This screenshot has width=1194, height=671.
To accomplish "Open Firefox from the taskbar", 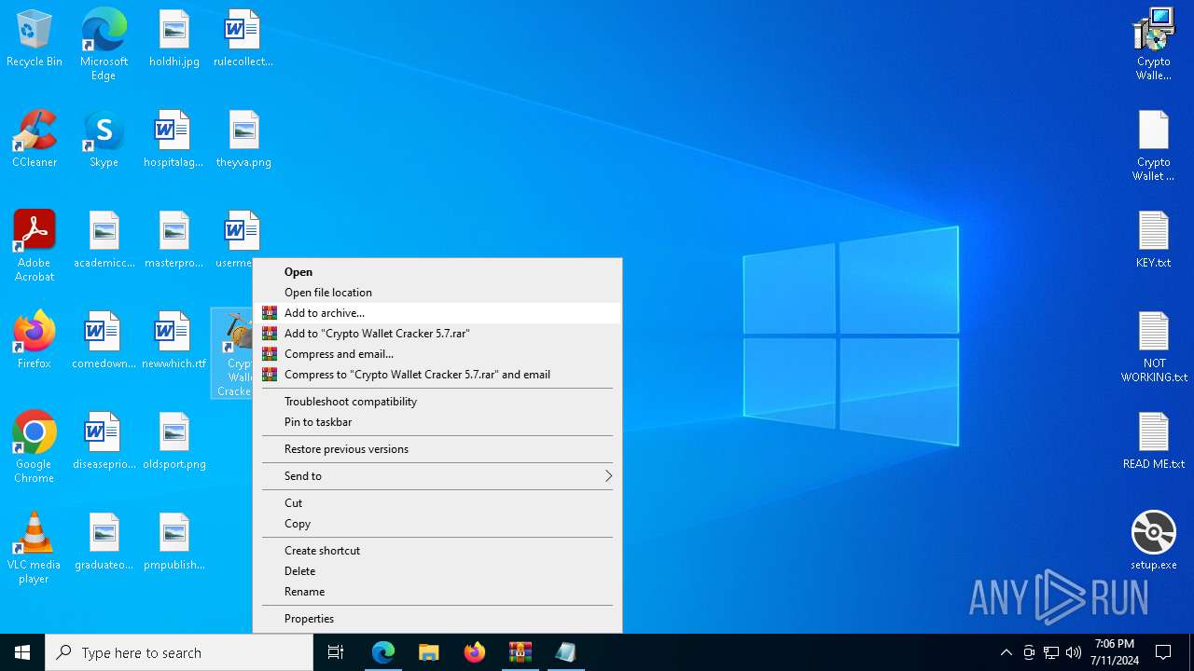I will pyautogui.click(x=475, y=652).
